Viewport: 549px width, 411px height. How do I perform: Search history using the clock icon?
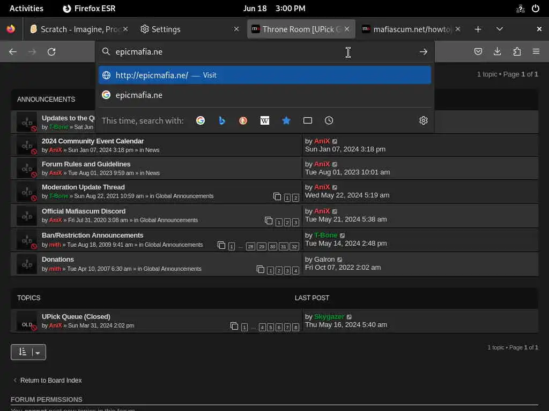(x=329, y=120)
